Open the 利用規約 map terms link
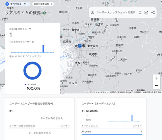Screen dimensions: 162x140 tap(137, 92)
